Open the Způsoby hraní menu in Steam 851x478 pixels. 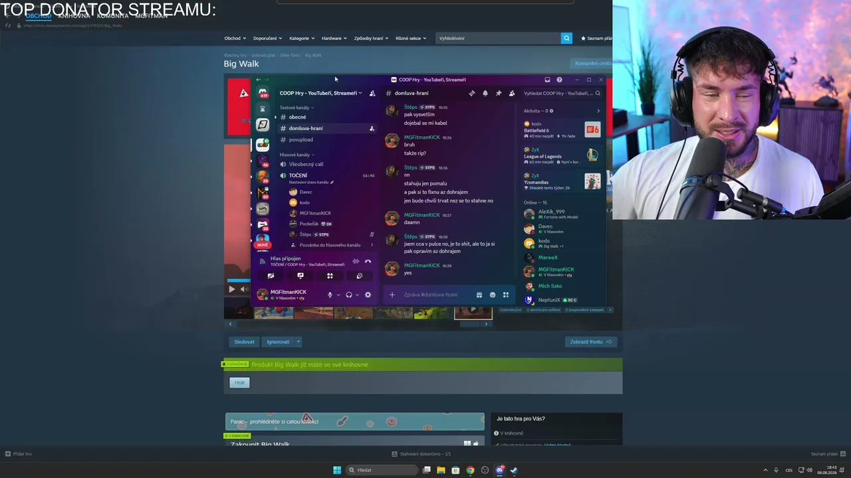(372, 38)
